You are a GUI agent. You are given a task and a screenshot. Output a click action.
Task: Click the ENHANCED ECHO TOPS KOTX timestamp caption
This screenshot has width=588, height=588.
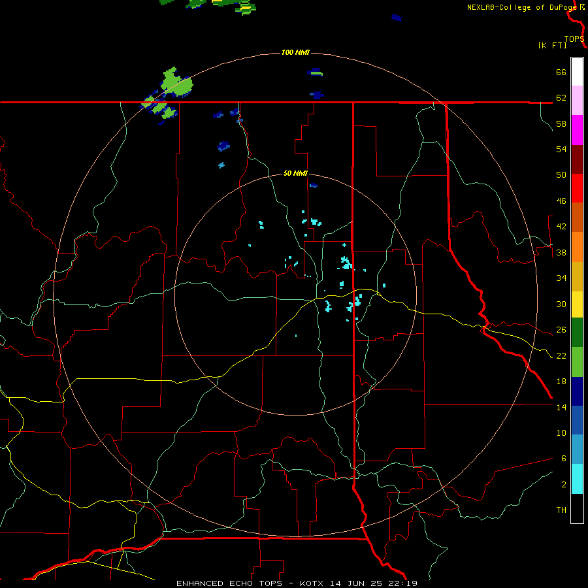[297, 583]
